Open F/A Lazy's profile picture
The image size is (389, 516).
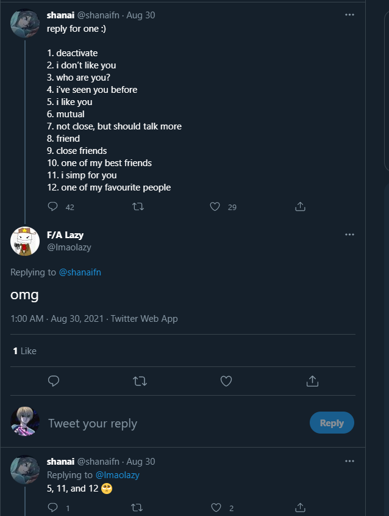pos(25,240)
